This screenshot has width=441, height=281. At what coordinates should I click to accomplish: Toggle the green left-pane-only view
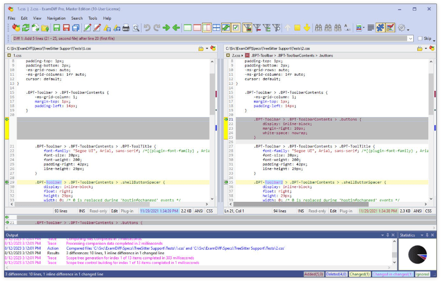coord(187,28)
